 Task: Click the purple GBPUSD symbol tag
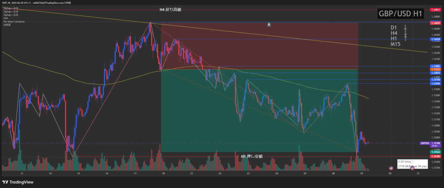425,143
